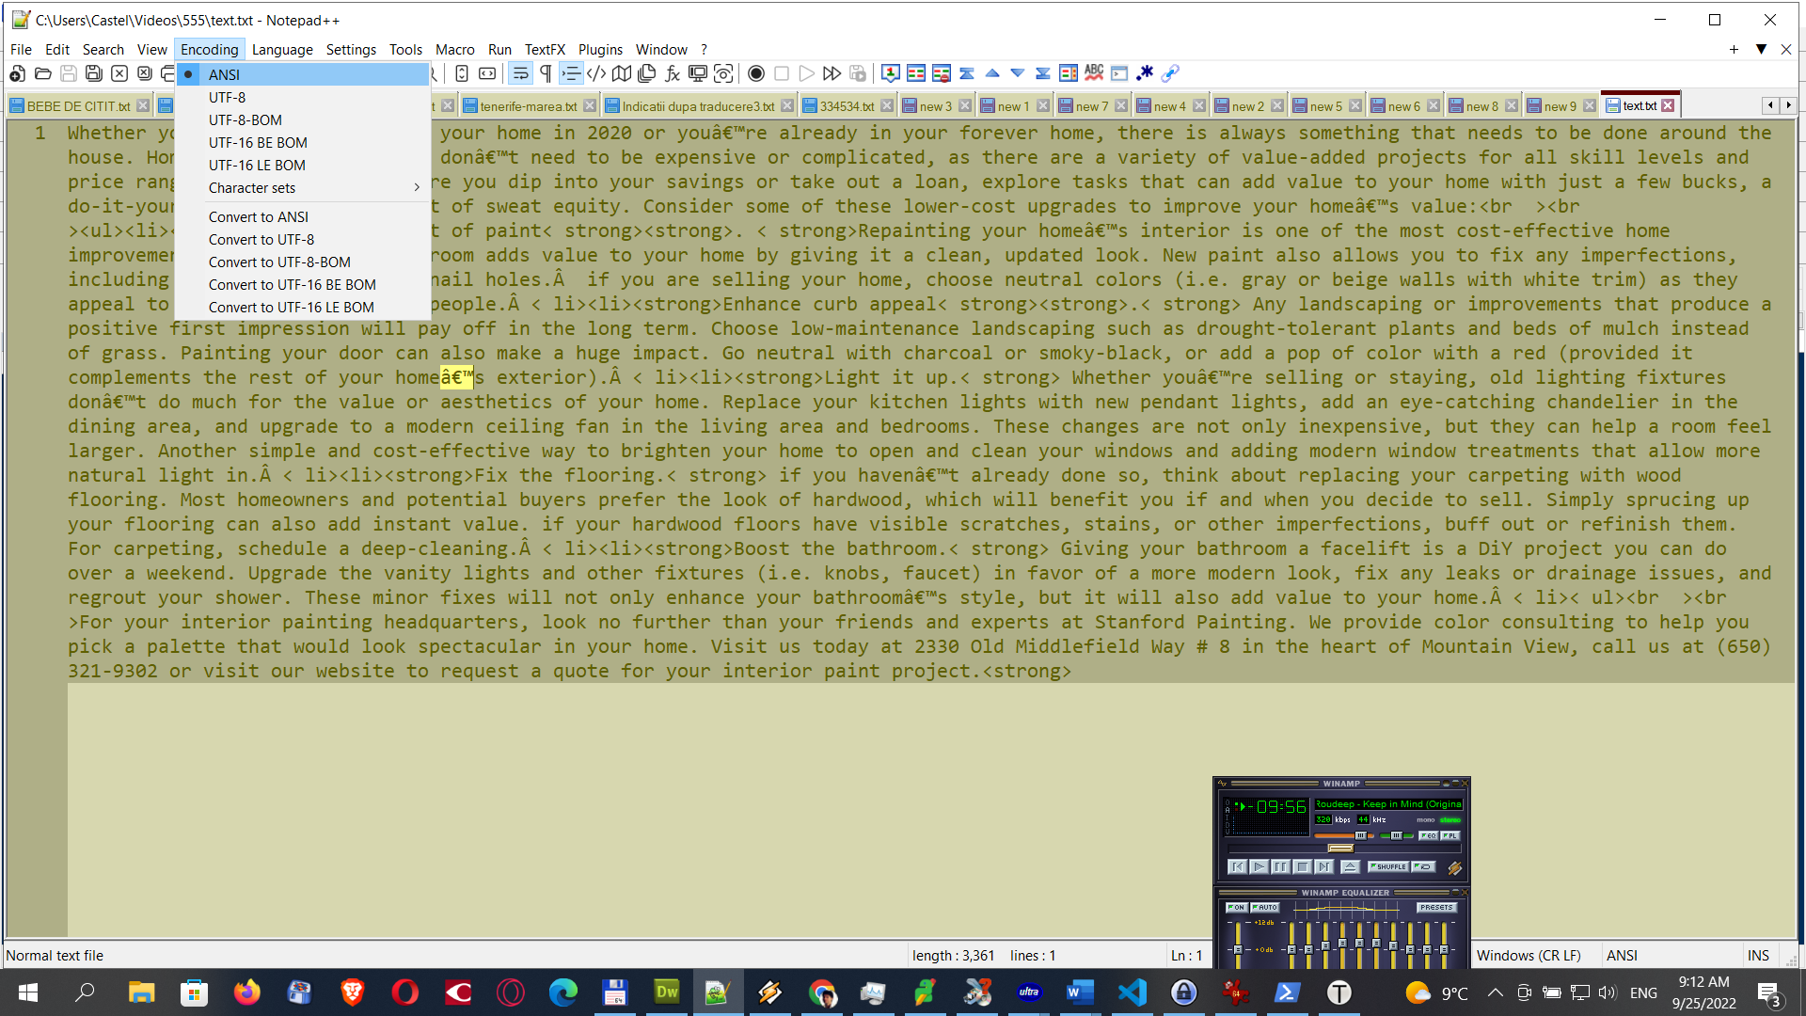Screen dimensions: 1806x1016
Task: Click the Winamp song seek bar handle
Action: coord(1340,849)
